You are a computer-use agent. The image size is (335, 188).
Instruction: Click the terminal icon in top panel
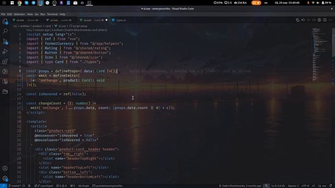pyautogui.click(x=90, y=3)
